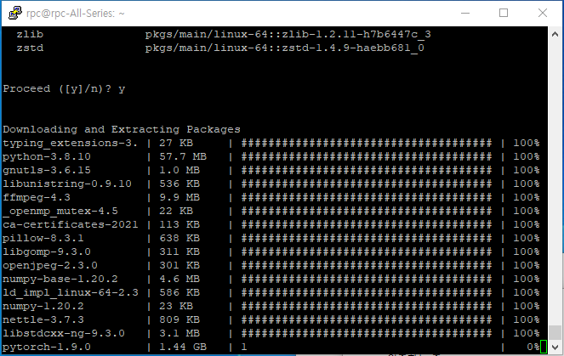This screenshot has height=356, width=564.
Task: Open the PuTTY system menu icon
Action: click(x=14, y=13)
